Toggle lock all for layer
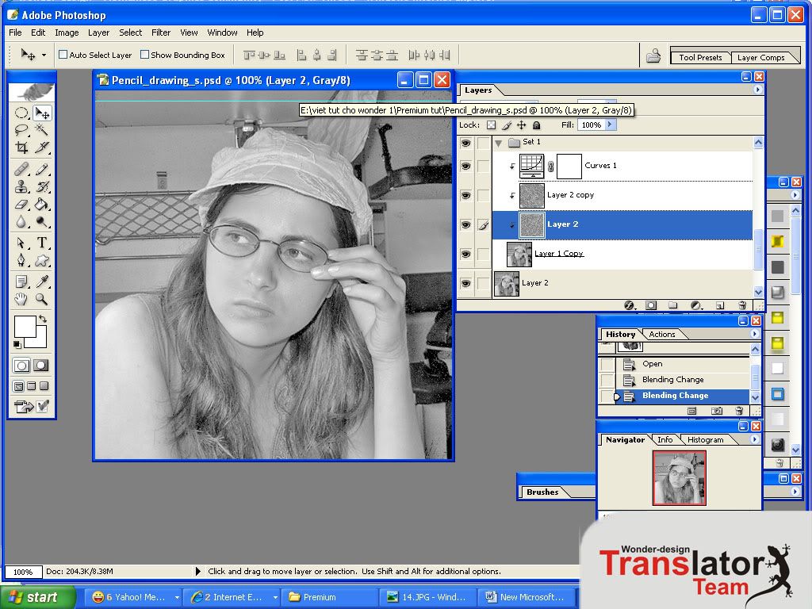The image size is (812, 609). pyautogui.click(x=537, y=124)
